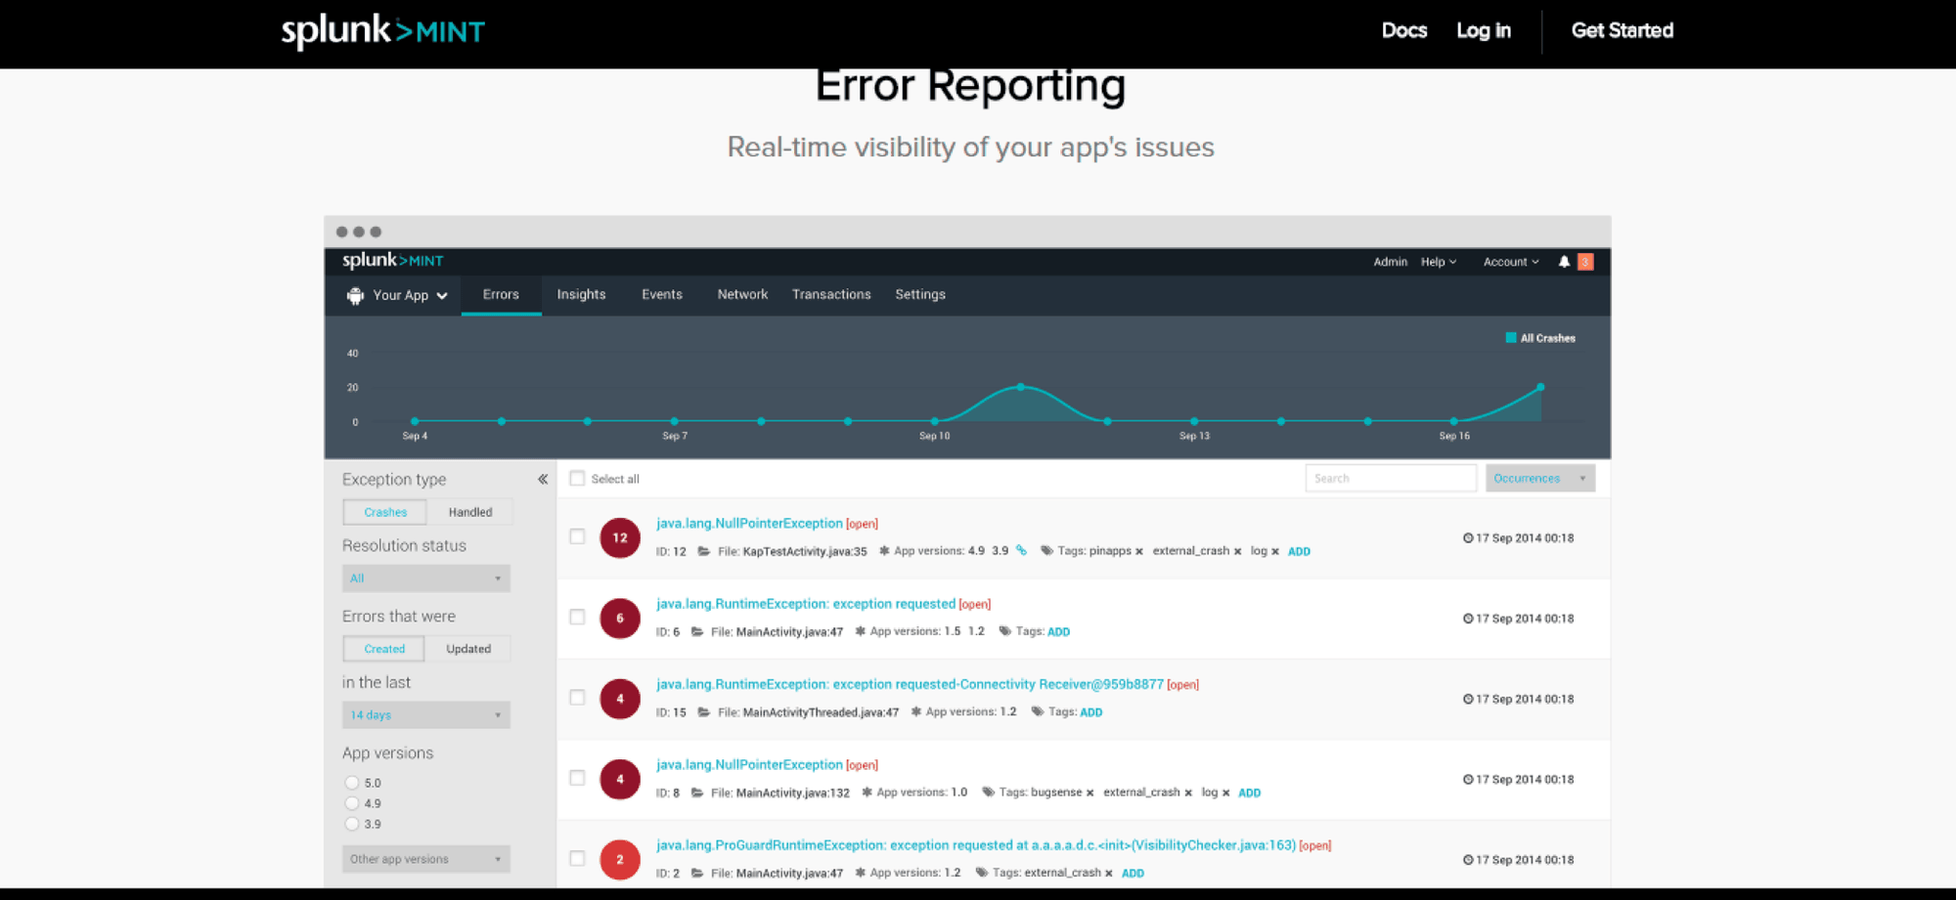The height and width of the screenshot is (900, 1956).
Task: Click tags icon on error ID 6 row
Action: (1004, 631)
